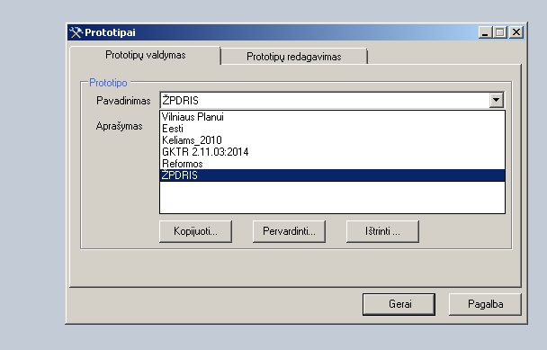The image size is (547, 350).
Task: Collapse the Pavadinimas dropdown arrow
Action: tap(496, 101)
